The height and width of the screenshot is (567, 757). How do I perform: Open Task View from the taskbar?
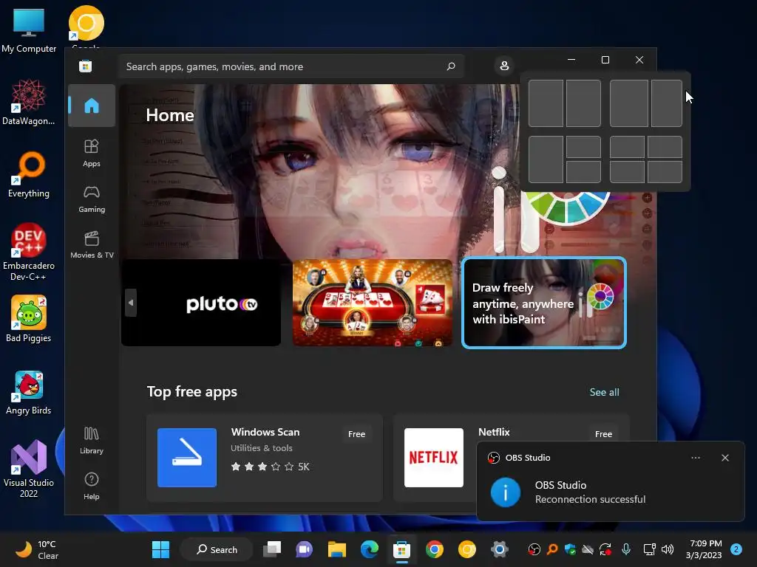pyautogui.click(x=272, y=549)
